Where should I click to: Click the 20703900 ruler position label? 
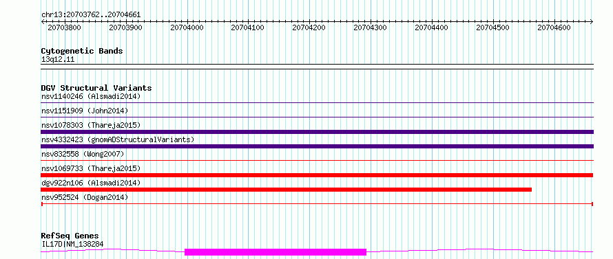pyautogui.click(x=125, y=27)
